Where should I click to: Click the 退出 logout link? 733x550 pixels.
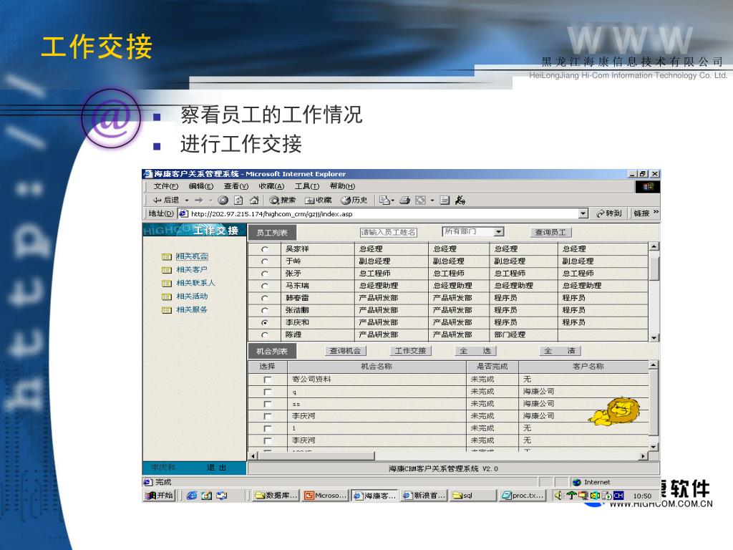pyautogui.click(x=216, y=468)
